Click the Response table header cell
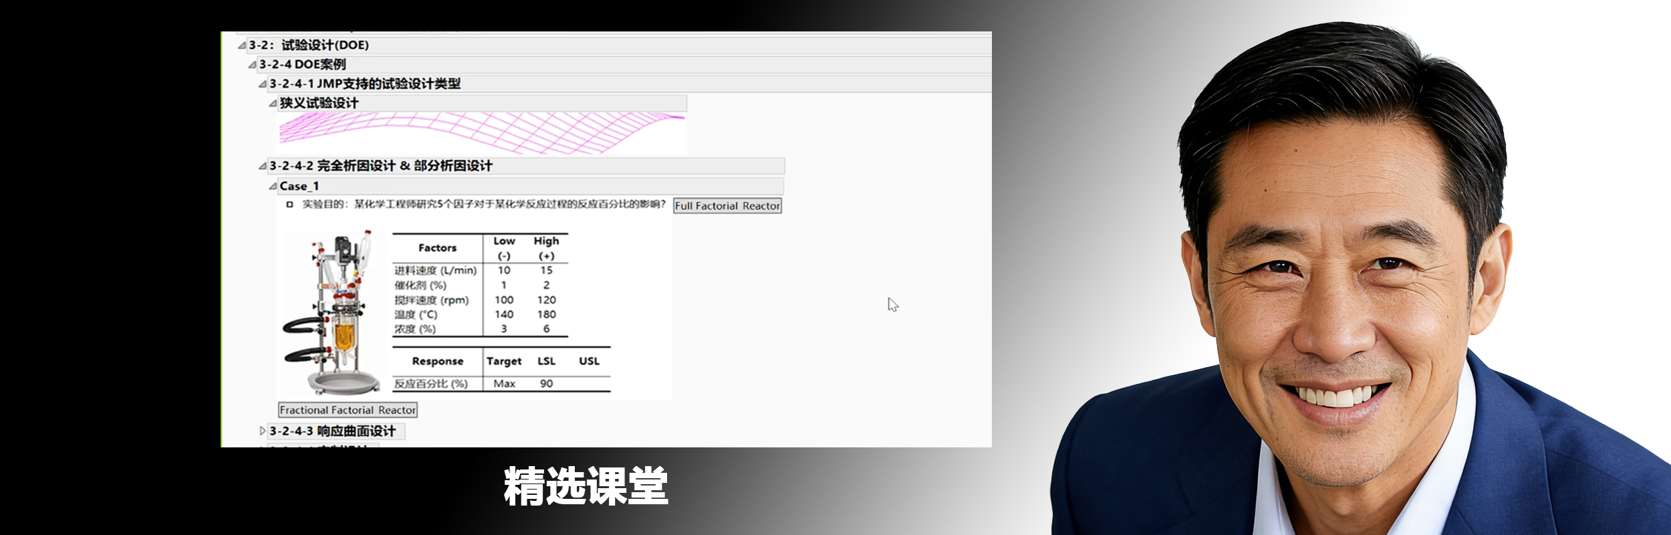This screenshot has width=1671, height=535. click(x=437, y=361)
